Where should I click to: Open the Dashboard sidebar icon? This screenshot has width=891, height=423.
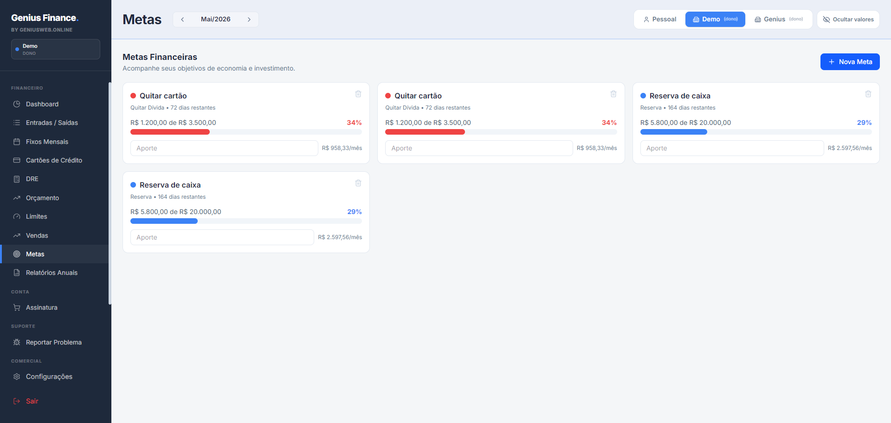click(x=17, y=104)
